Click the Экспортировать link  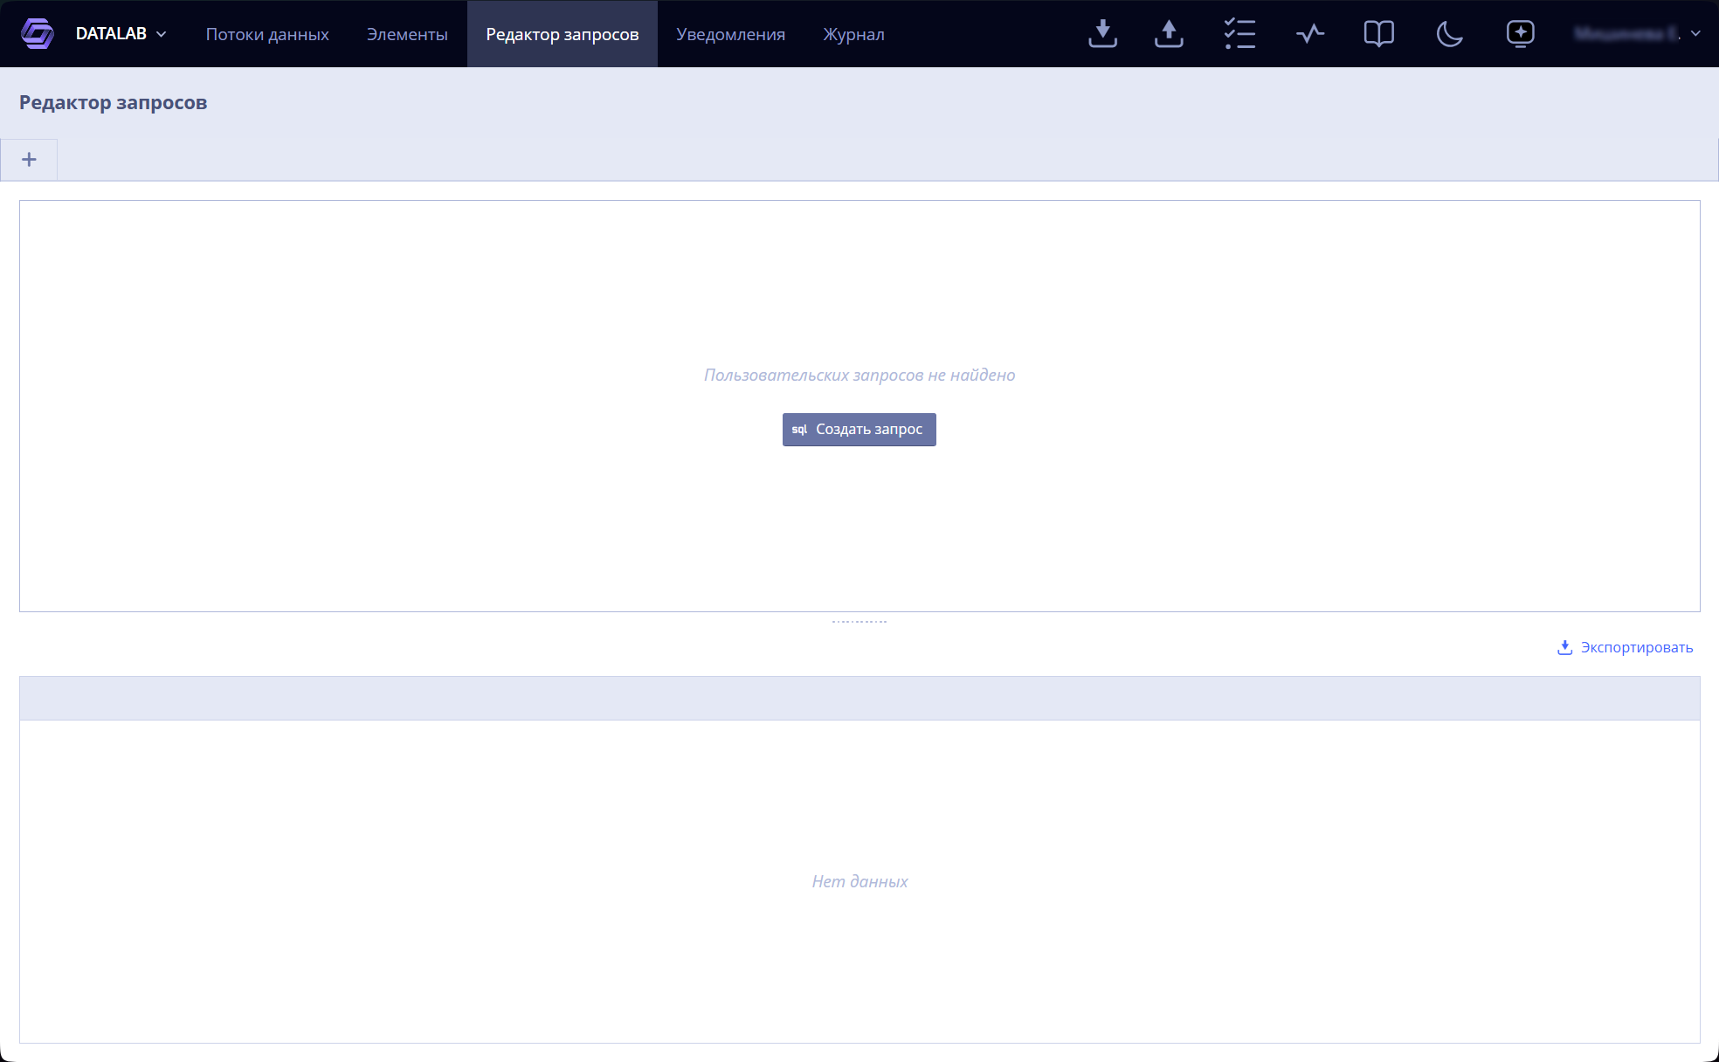tap(1625, 647)
